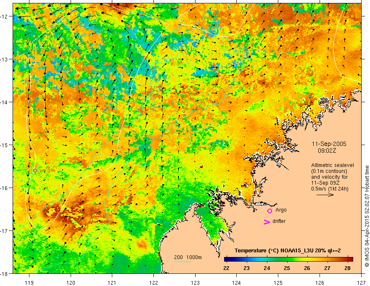Click the '11-Sep 09Z' caption line

click(x=325, y=183)
